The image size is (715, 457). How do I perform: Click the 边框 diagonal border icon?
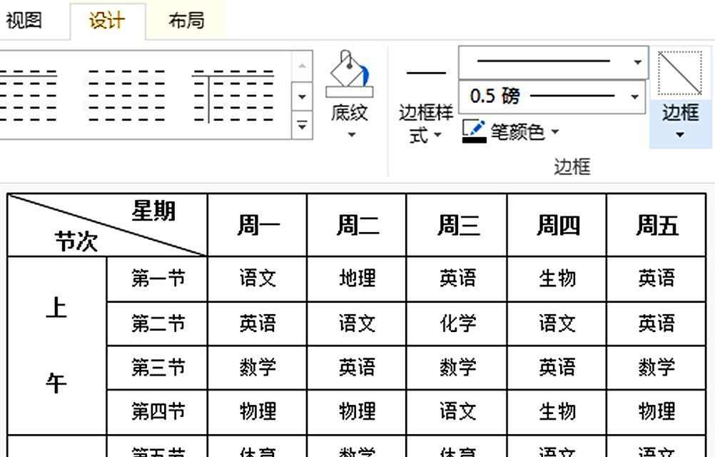tap(679, 73)
